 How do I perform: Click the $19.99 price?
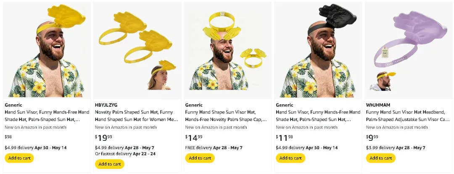103,137
